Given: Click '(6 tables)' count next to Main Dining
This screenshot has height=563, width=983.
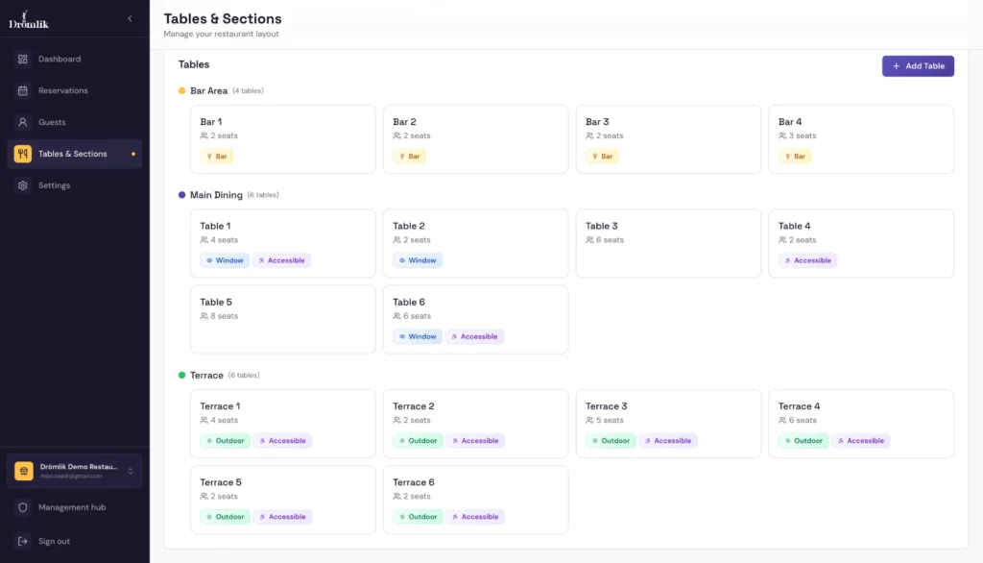Looking at the screenshot, I should point(263,195).
